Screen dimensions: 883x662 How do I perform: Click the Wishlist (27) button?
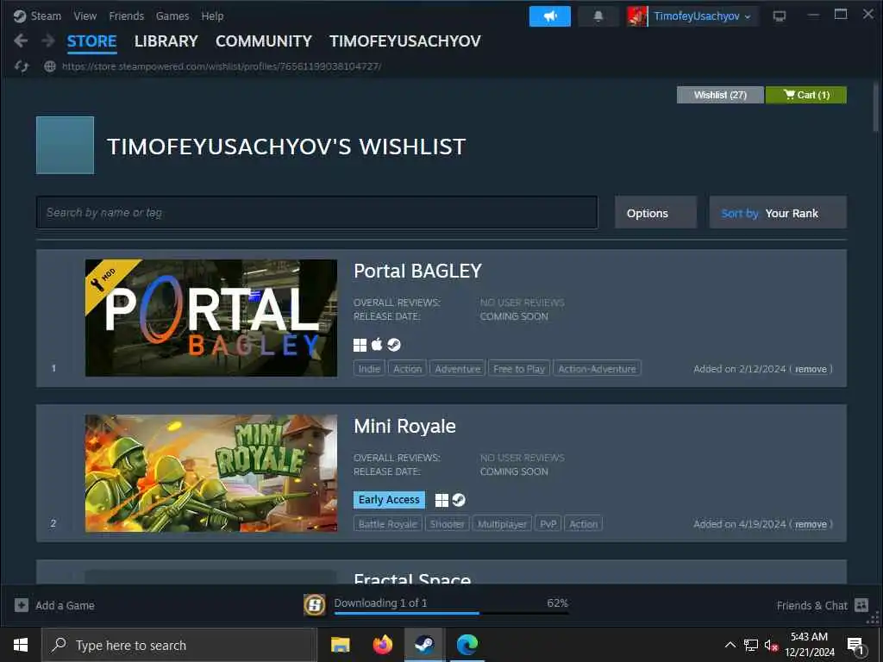[x=720, y=95]
